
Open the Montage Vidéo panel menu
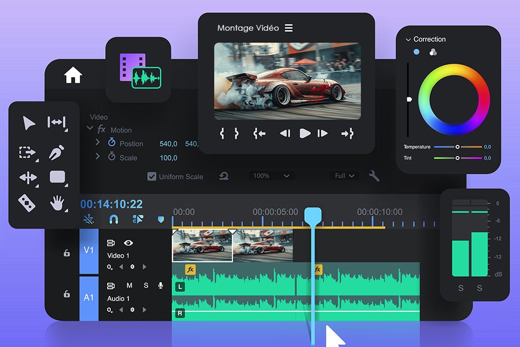tap(289, 28)
